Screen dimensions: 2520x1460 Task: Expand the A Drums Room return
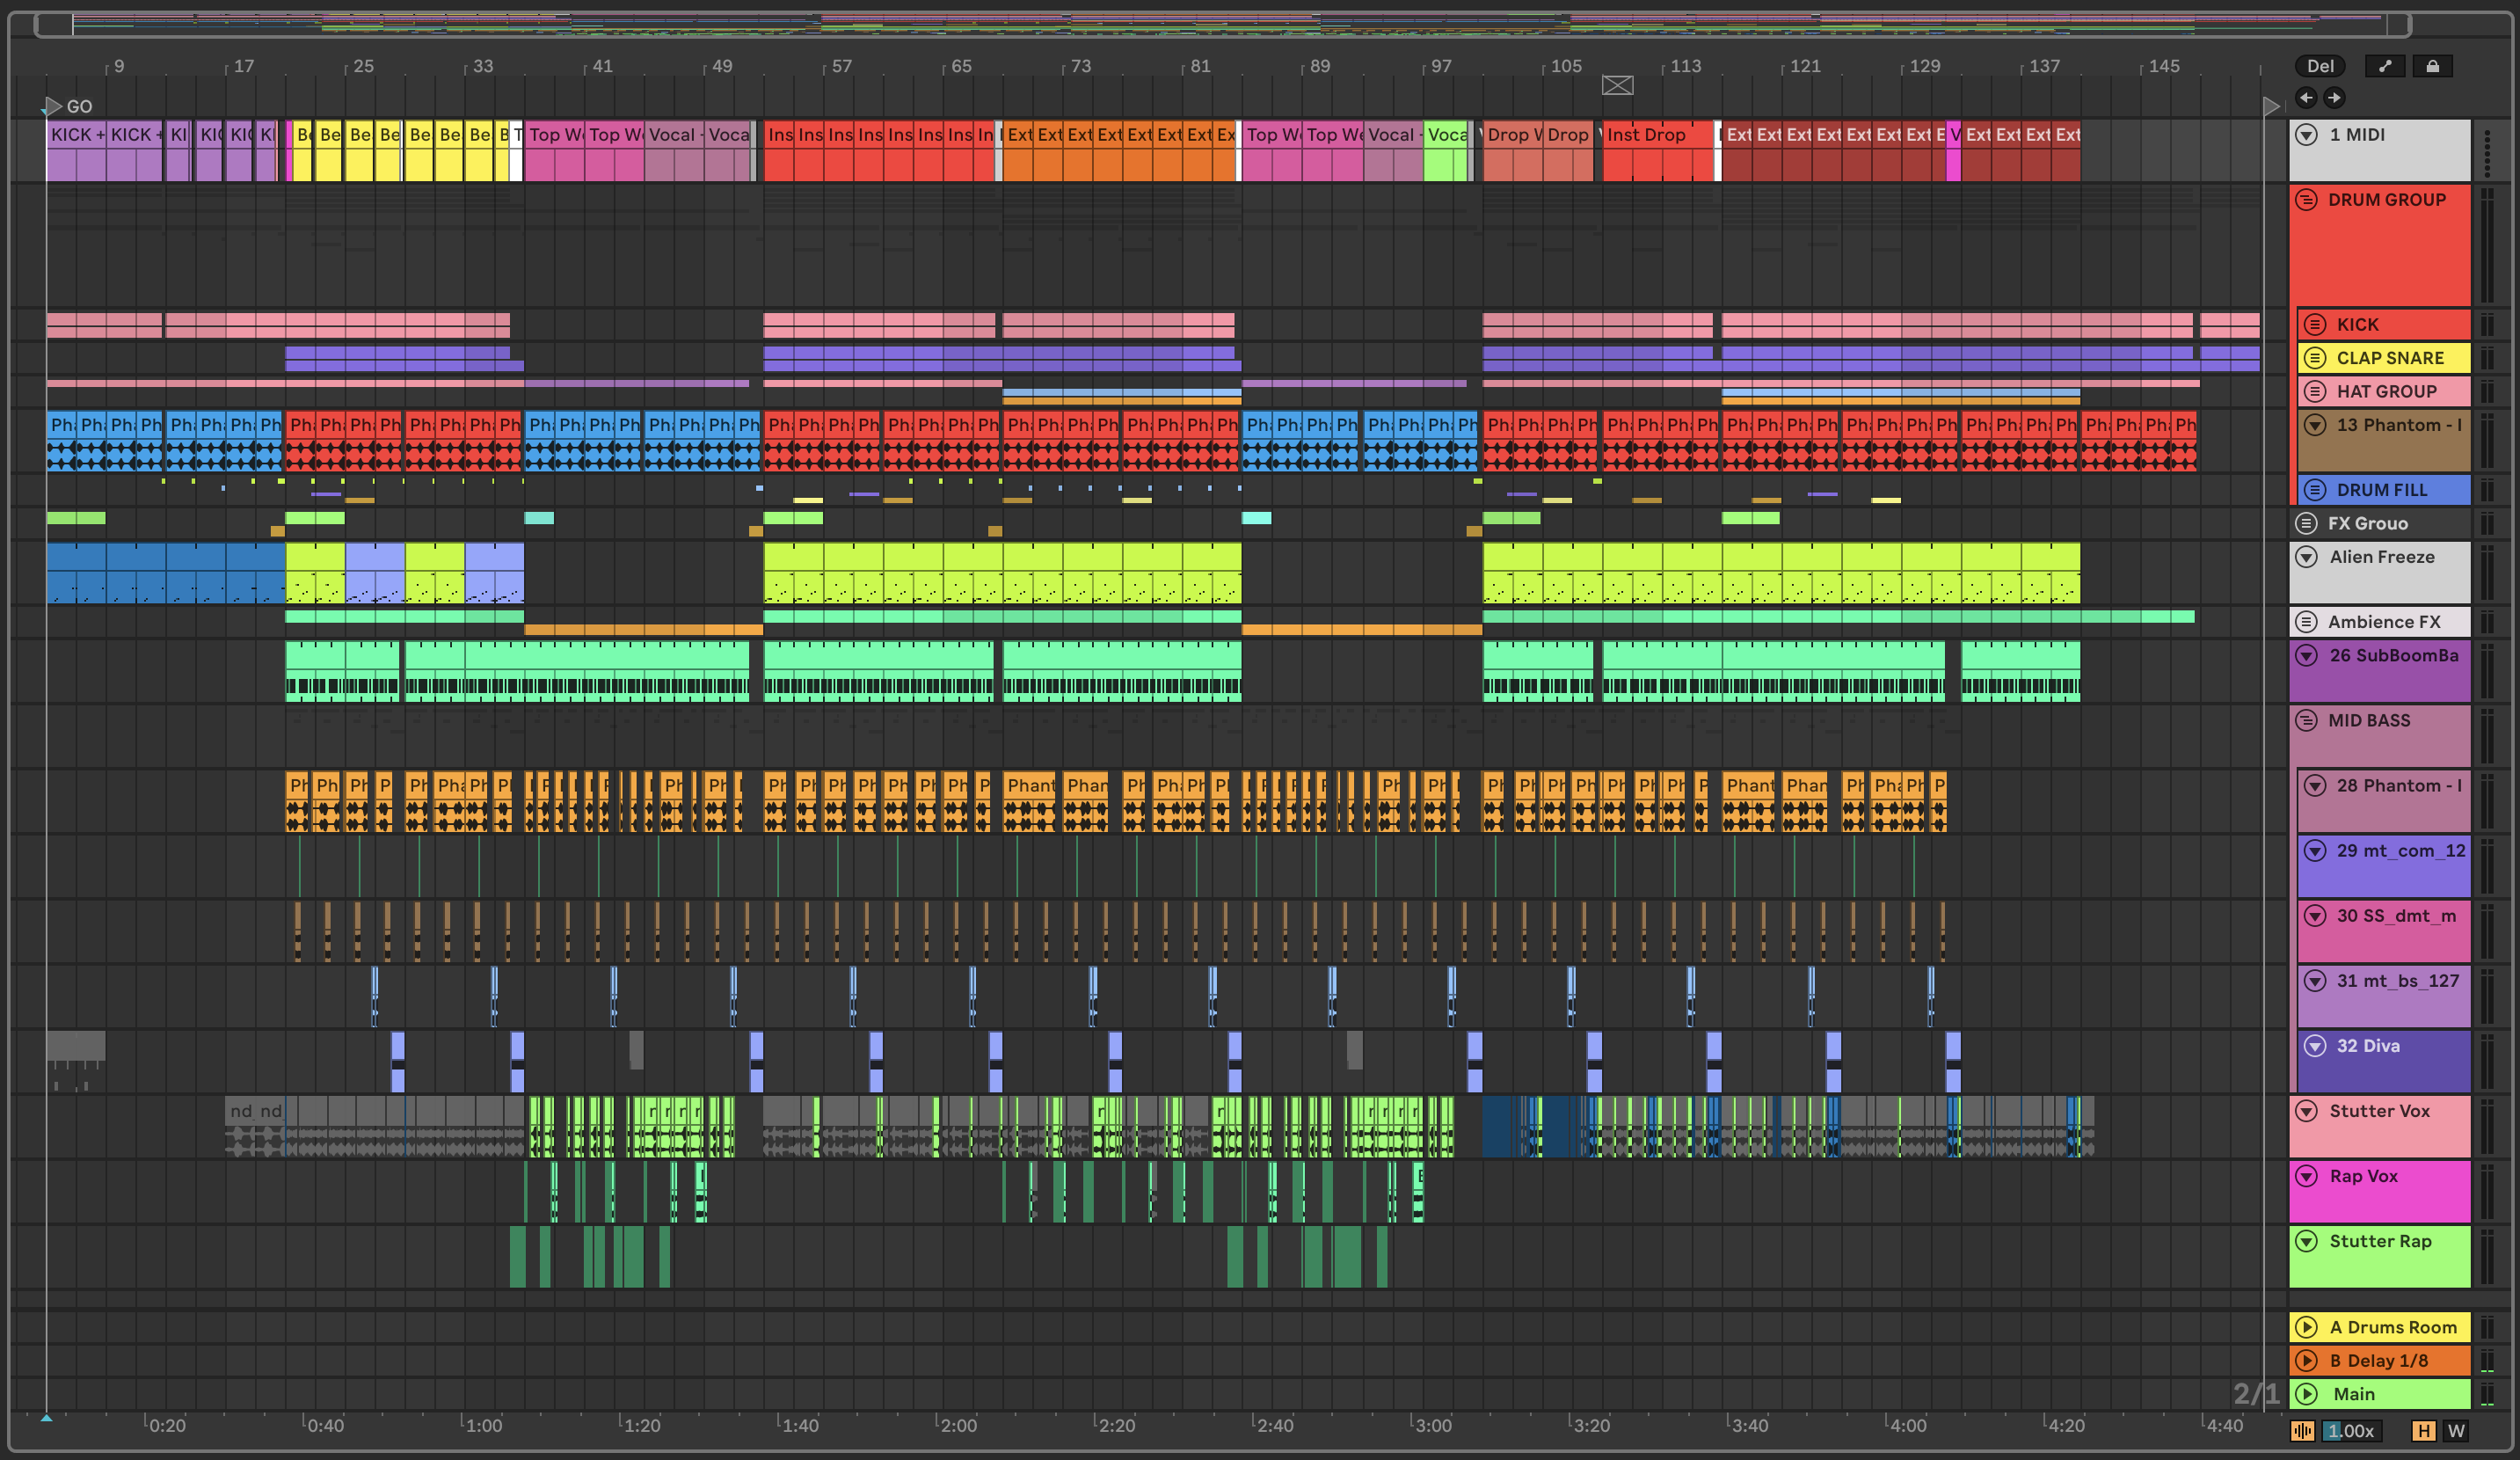point(2307,1327)
